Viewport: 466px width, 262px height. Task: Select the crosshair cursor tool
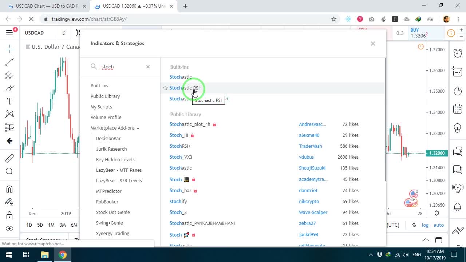pyautogui.click(x=9, y=48)
